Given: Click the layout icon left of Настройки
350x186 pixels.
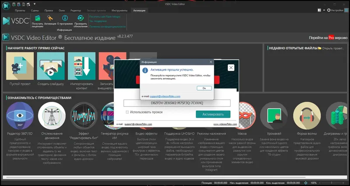Looking at the screenshot, I should (x=319, y=10).
